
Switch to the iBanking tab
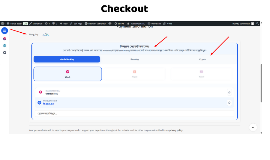(134, 59)
